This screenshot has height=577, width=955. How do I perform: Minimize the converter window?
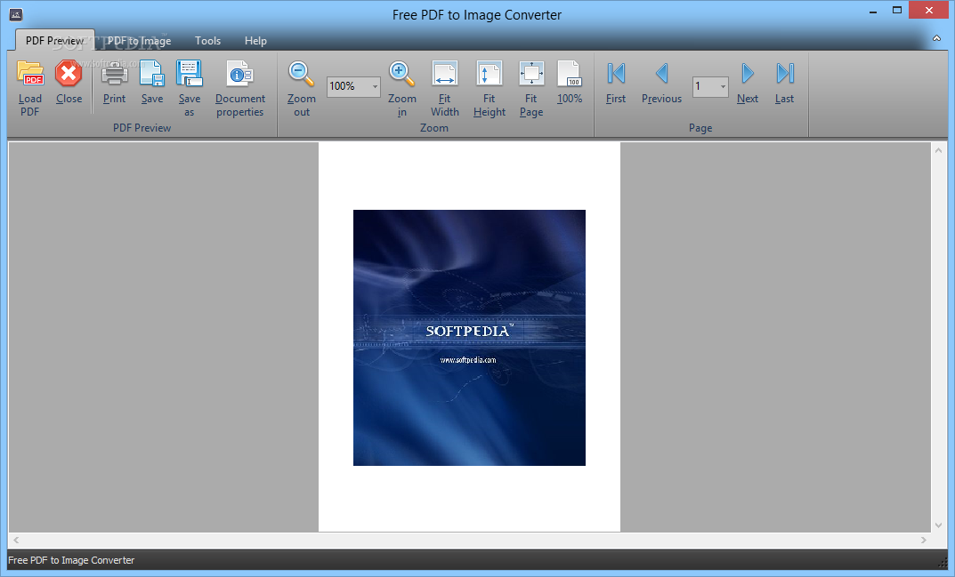click(x=873, y=11)
